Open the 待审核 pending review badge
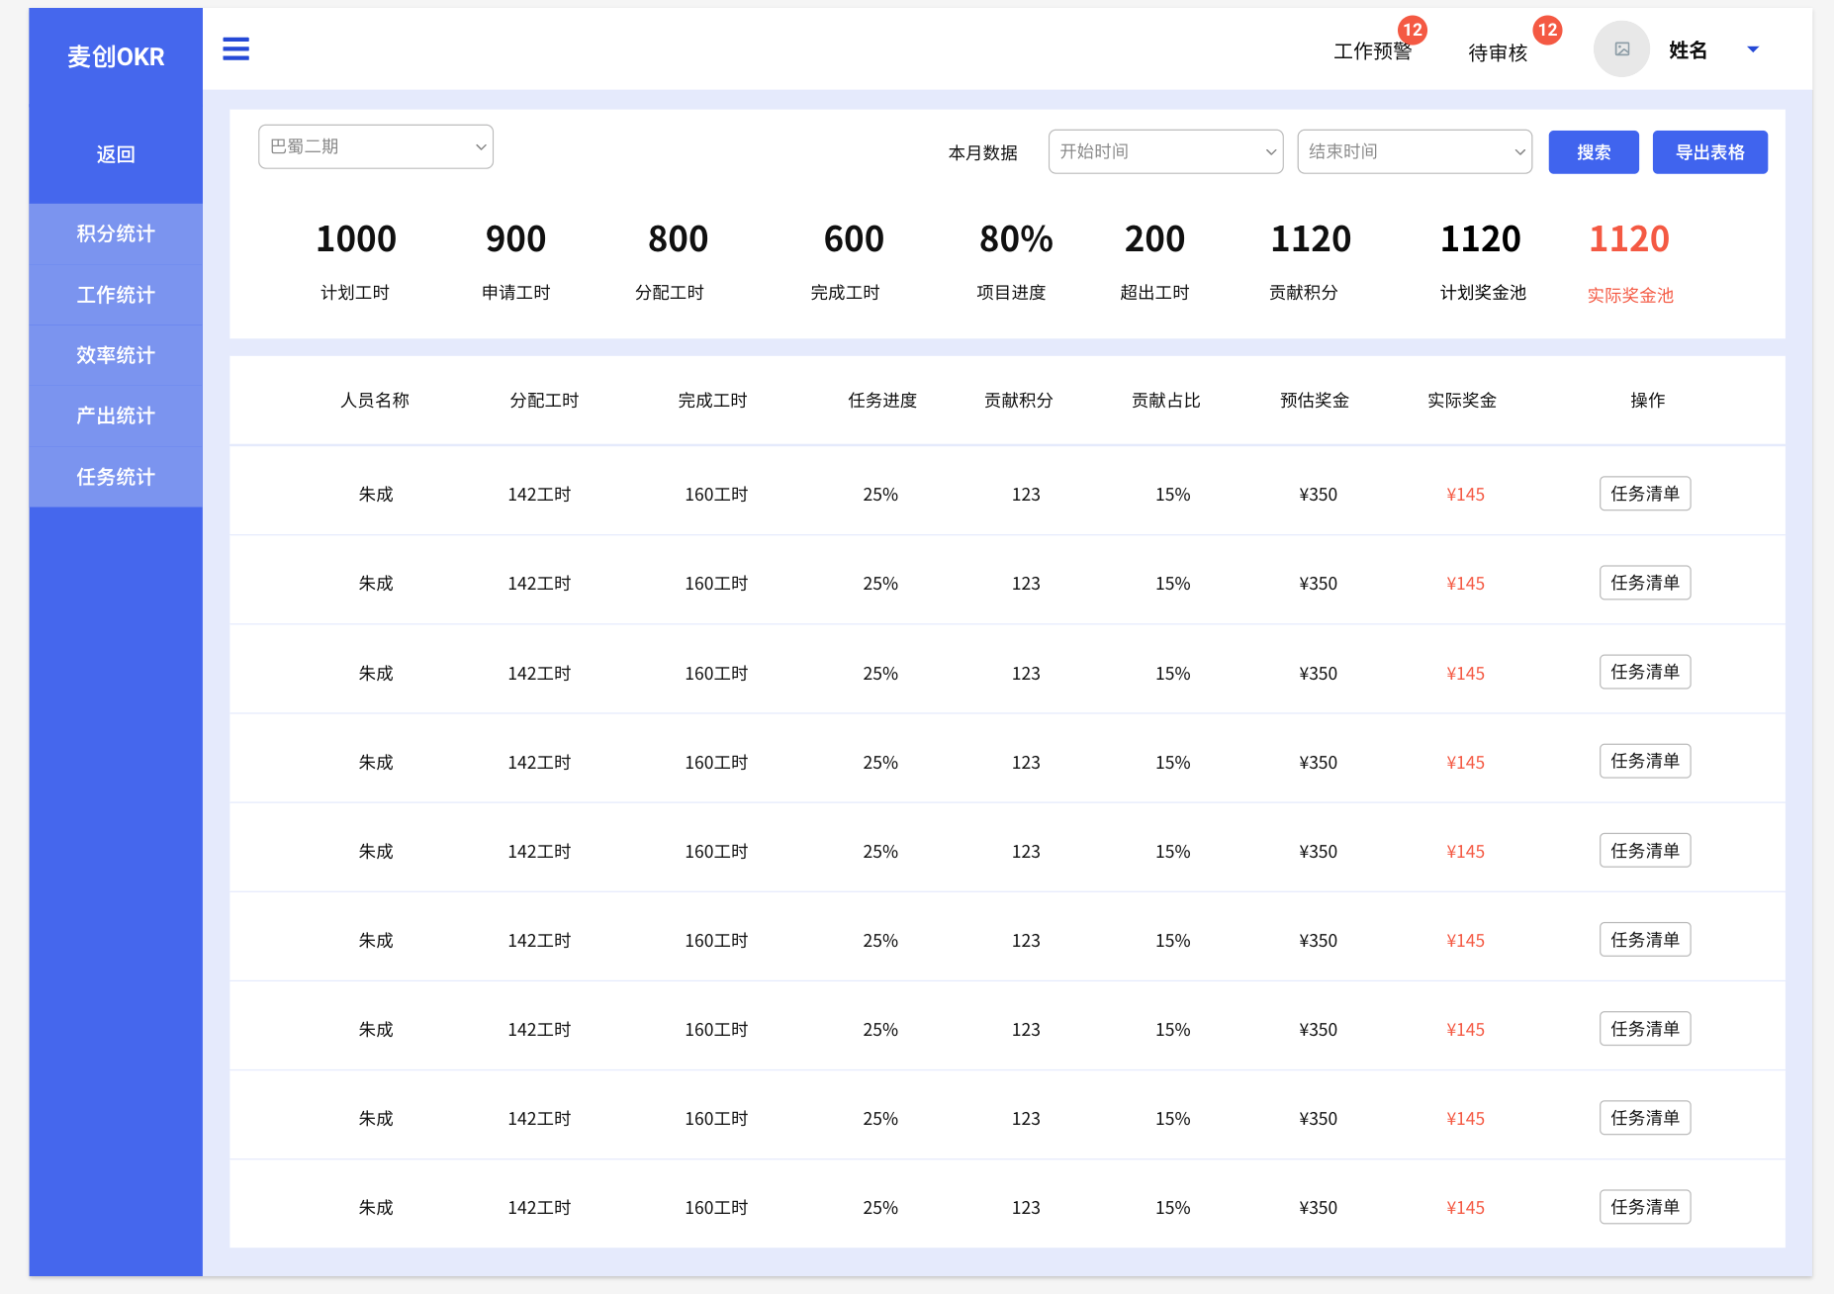1834x1294 pixels. point(1546,31)
